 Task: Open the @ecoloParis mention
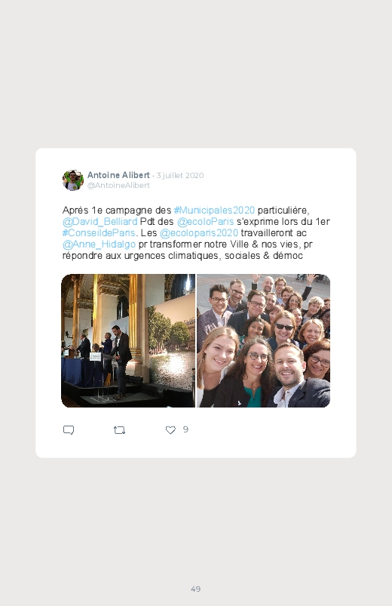pyautogui.click(x=206, y=221)
